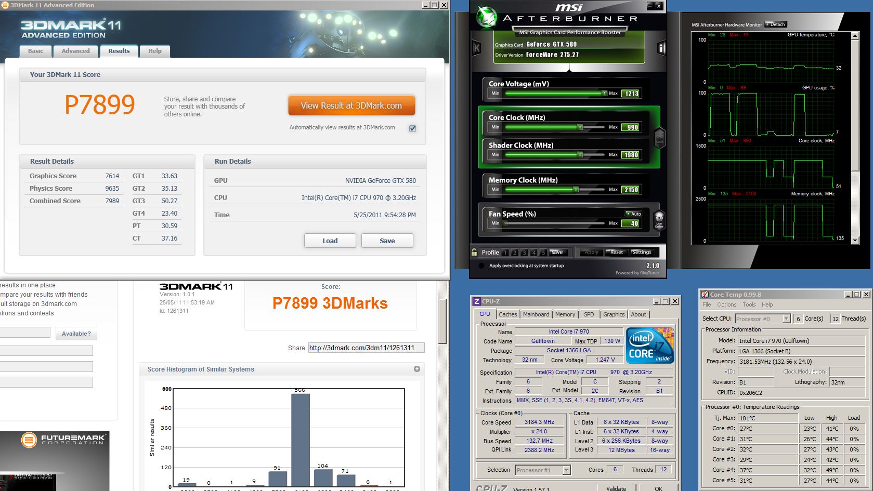The width and height of the screenshot is (873, 491).
Task: Toggle fan speed Auto mode in Afterburner
Action: tap(633, 214)
